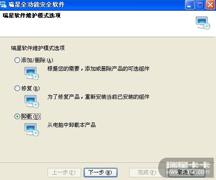Click the description about reinstalling installed components
Screen dimensions: 216x180
coord(99,97)
